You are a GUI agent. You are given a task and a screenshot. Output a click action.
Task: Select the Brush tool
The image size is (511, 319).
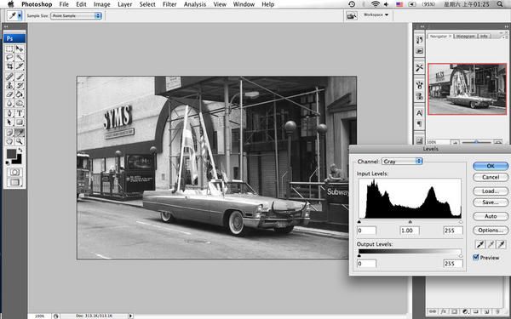20,77
